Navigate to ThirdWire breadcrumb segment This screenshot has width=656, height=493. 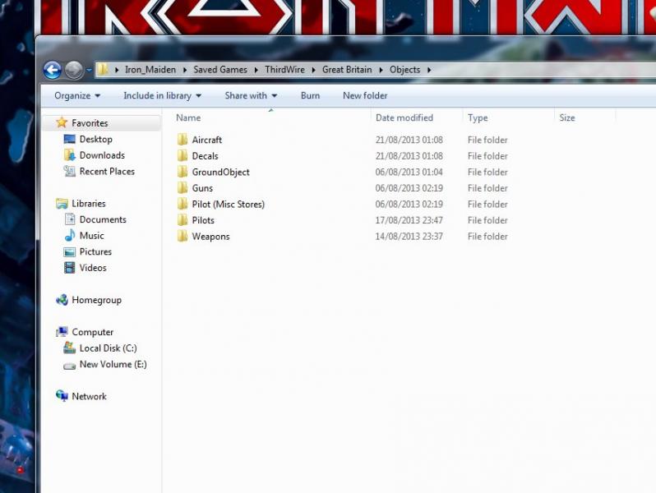tap(284, 70)
